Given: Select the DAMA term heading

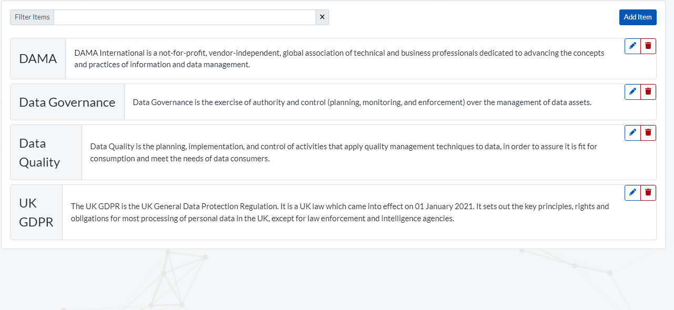Looking at the screenshot, I should click(x=38, y=59).
